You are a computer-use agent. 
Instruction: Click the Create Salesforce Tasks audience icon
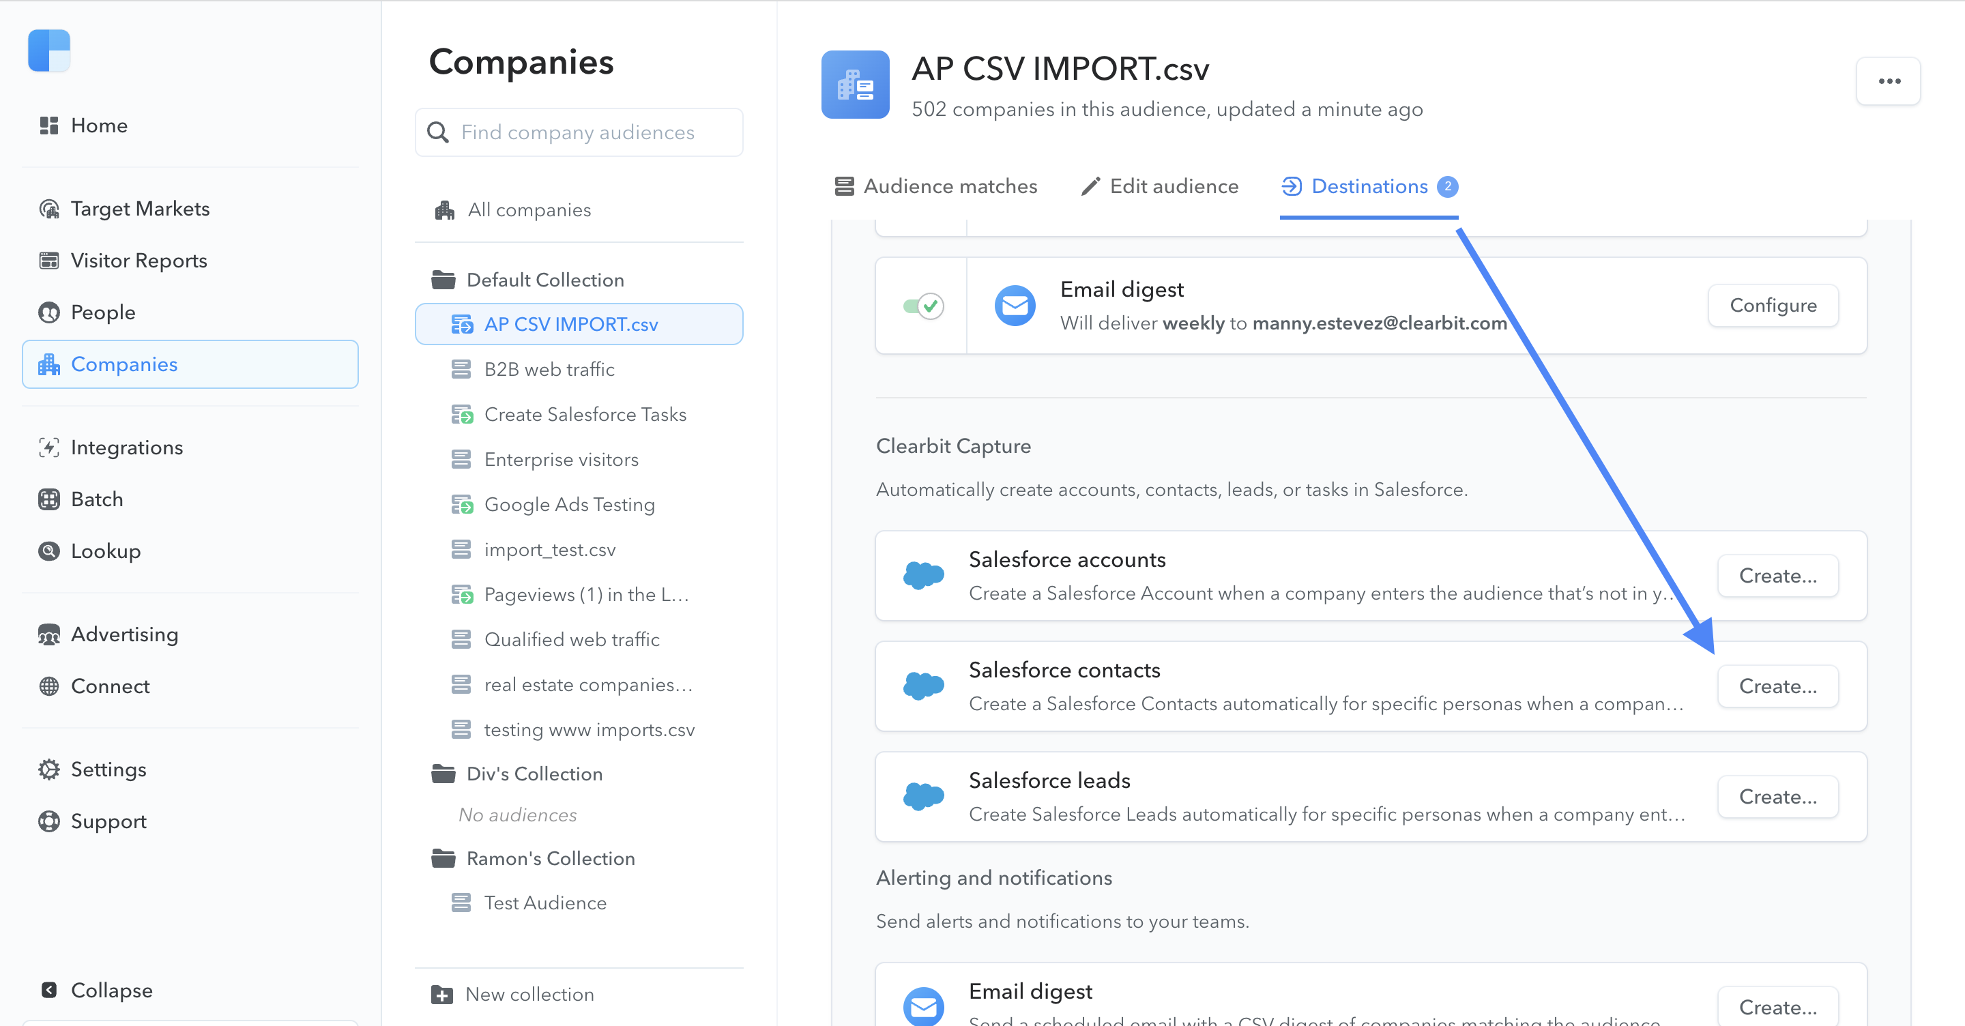461,414
